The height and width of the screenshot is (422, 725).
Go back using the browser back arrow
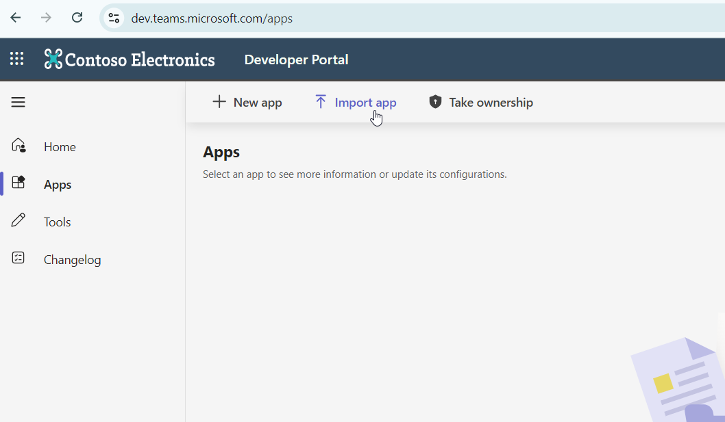16,18
